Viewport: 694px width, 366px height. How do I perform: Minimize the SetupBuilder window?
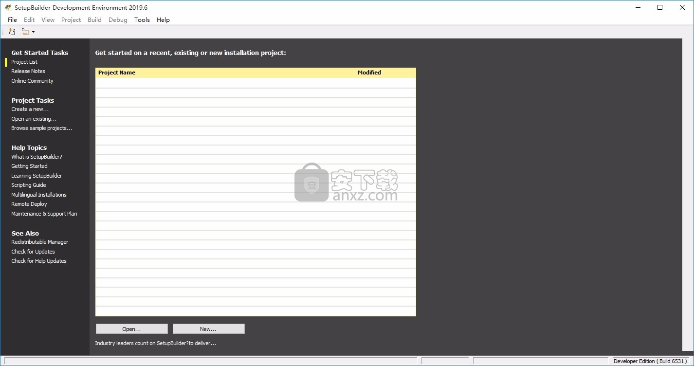(638, 7)
